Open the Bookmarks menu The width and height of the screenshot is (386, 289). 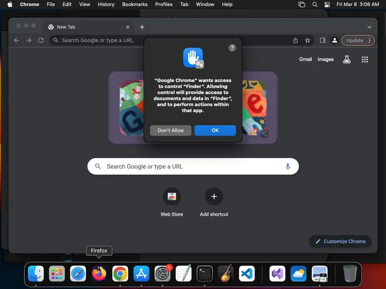[135, 5]
